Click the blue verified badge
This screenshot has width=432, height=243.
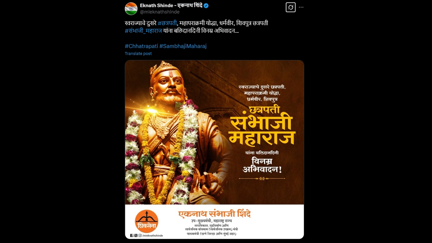click(206, 6)
